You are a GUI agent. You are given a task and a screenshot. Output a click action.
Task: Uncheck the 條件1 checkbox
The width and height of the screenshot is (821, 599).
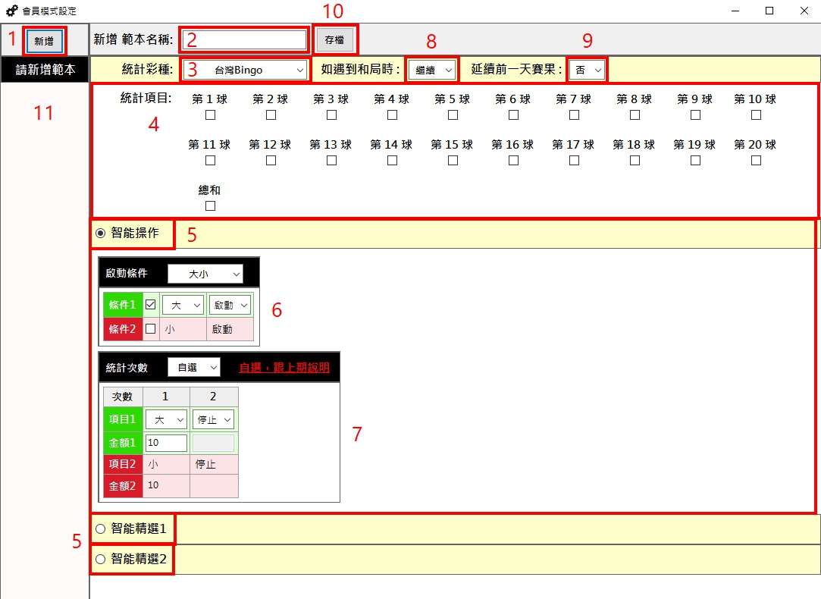click(x=150, y=304)
